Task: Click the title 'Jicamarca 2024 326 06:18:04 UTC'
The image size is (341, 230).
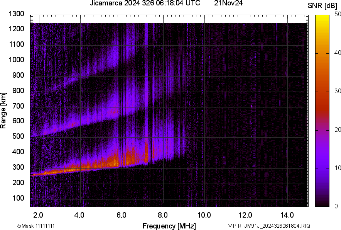Action: coord(145,3)
